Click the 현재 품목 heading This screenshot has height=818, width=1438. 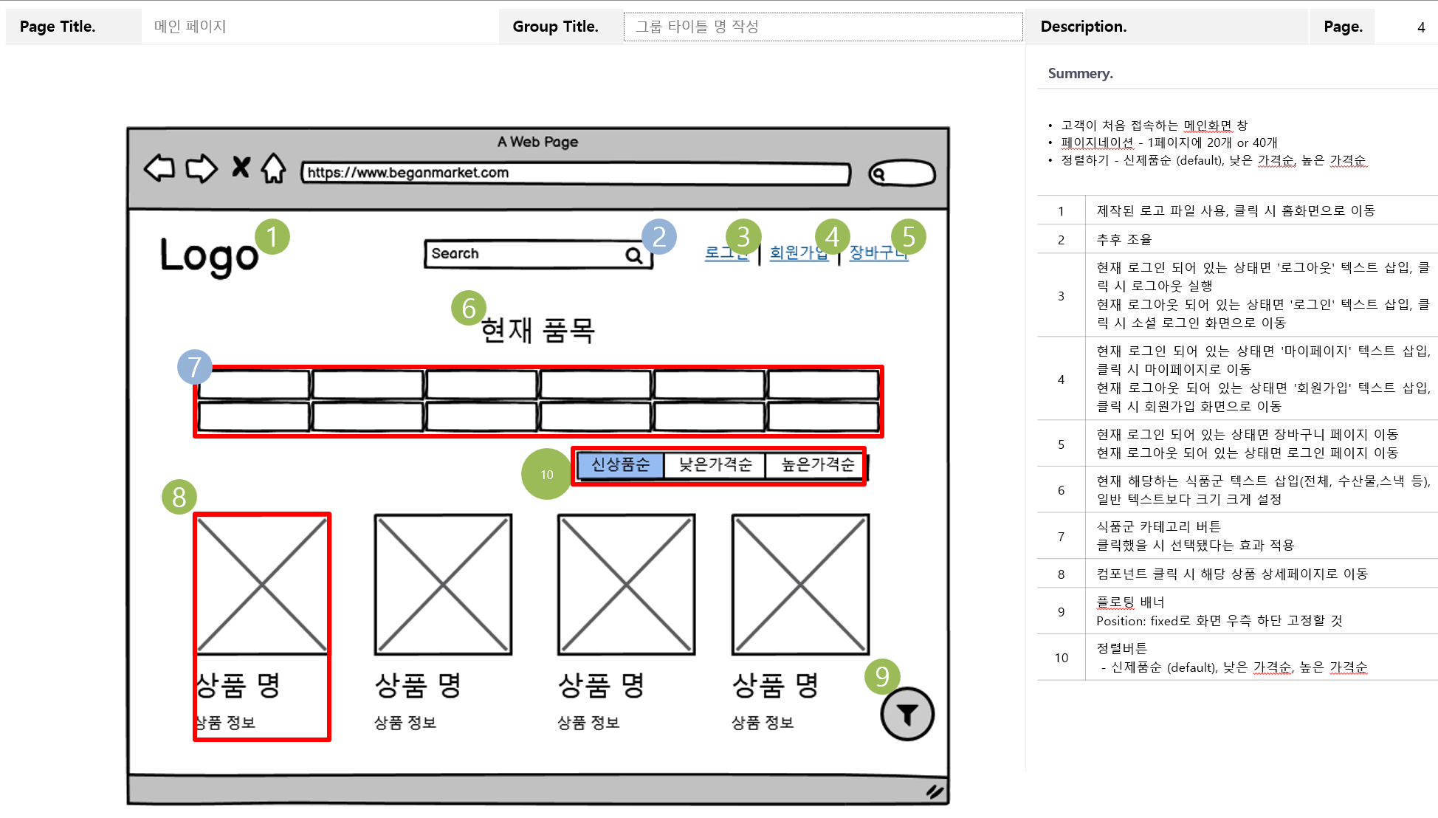click(537, 330)
